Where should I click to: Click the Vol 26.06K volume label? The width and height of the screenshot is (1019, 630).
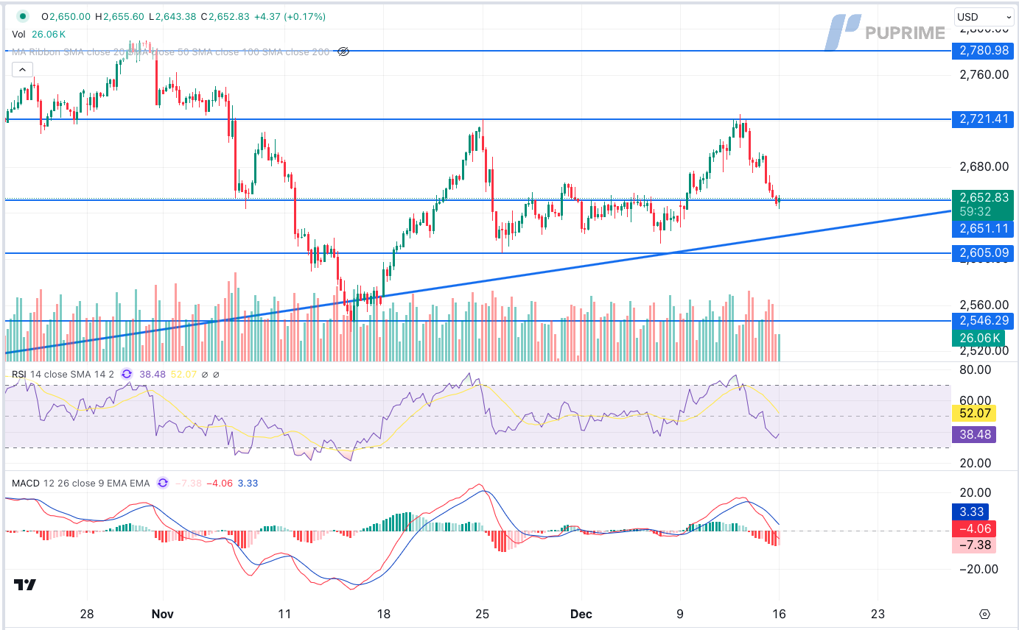(38, 34)
